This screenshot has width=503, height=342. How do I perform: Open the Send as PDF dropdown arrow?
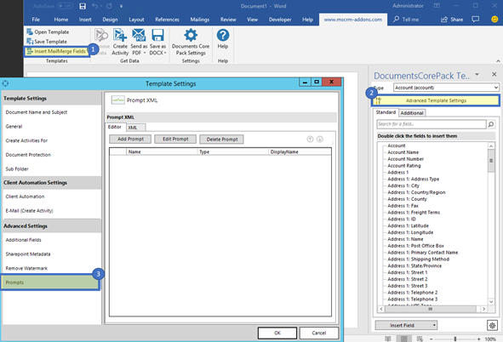pos(145,54)
